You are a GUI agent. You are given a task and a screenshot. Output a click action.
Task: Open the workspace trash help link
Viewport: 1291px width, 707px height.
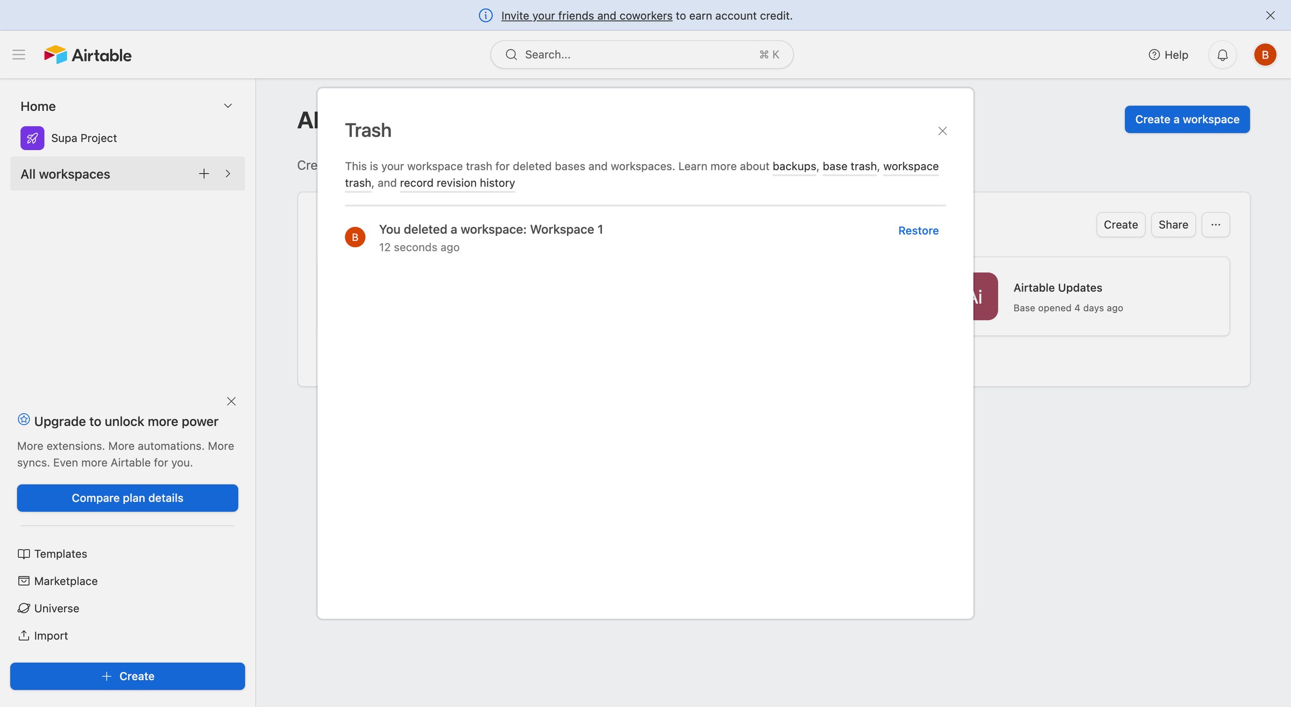pyautogui.click(x=911, y=166)
